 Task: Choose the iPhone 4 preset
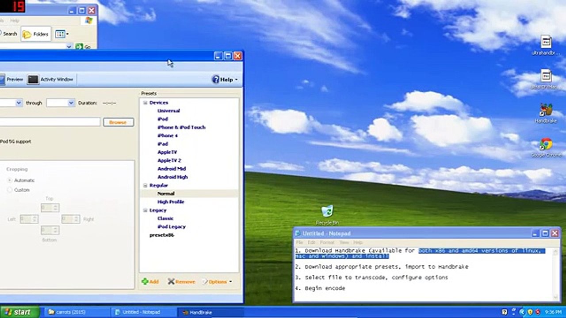pyautogui.click(x=168, y=136)
